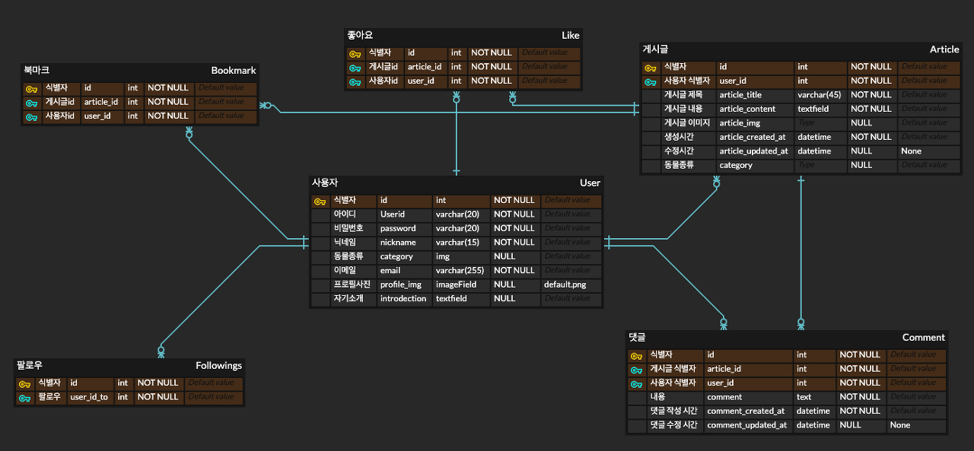Select the "article_img" column name
Viewport: 974px width, 451px height.
click(x=740, y=123)
